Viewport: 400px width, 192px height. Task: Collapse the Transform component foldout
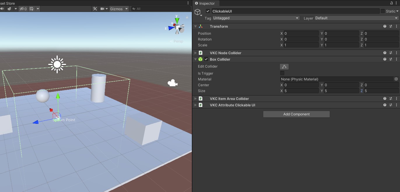coord(196,26)
